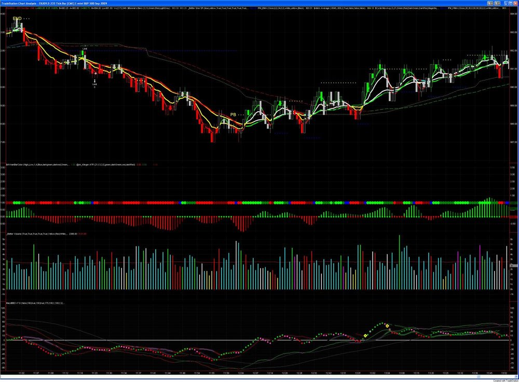The height and width of the screenshot is (382, 519).
Task: Click the 13:52 time axis label
Action: coord(504,373)
